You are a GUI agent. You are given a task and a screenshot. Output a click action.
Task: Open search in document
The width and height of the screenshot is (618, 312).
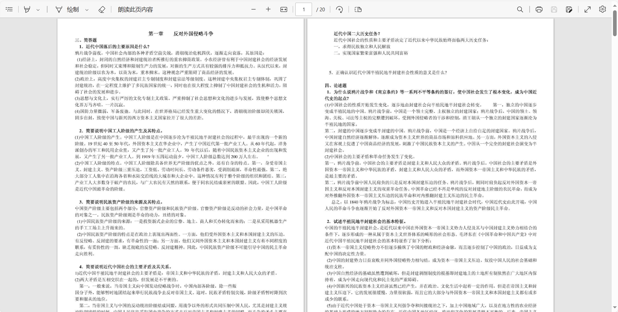520,9
